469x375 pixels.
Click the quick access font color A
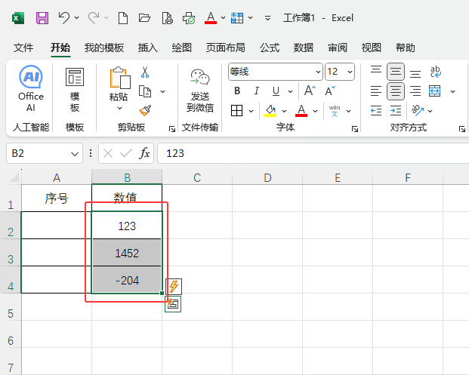click(x=211, y=18)
